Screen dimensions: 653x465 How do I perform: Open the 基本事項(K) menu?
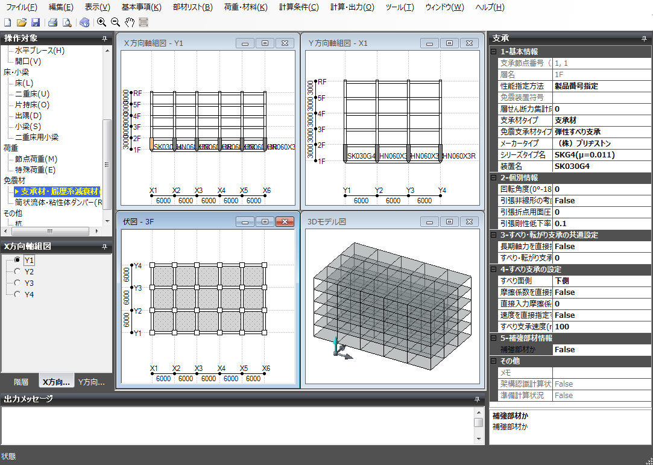pos(142,7)
